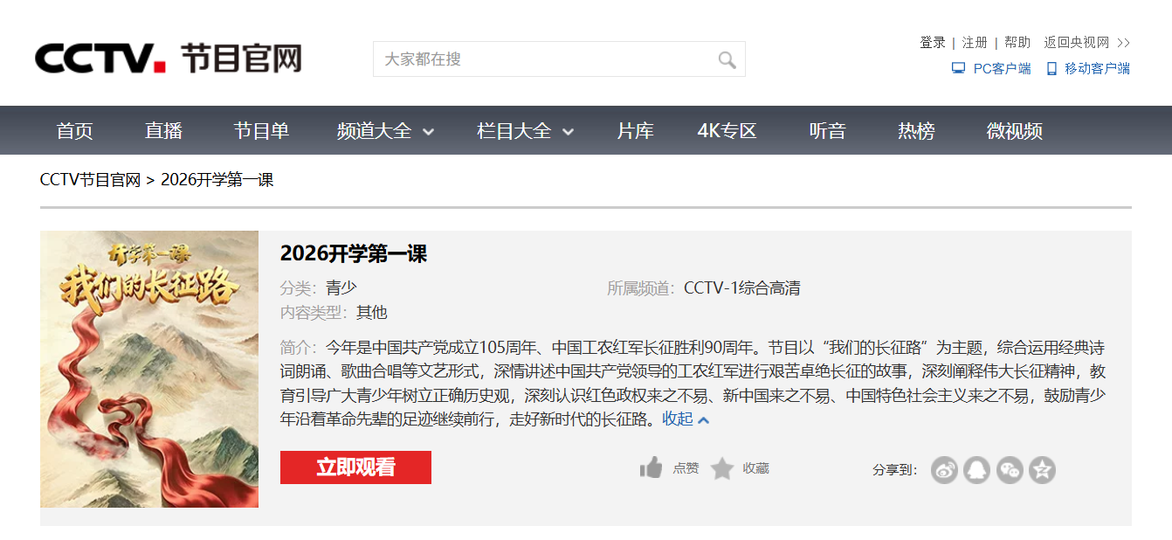Click the 移动客户端 phone icon

[1051, 68]
